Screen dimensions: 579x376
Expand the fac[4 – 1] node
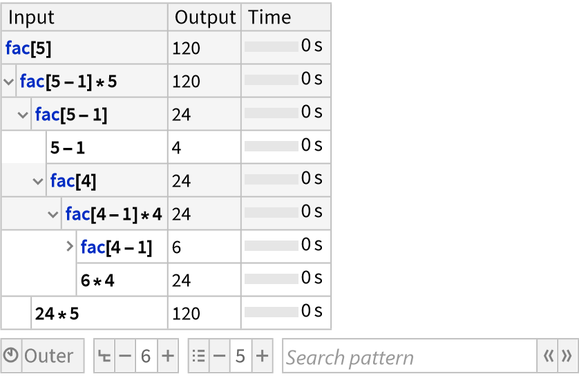coord(69,246)
